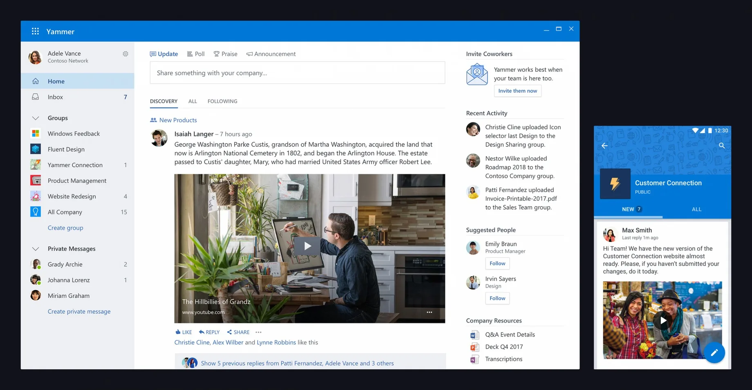Click Invite them now button

point(517,91)
